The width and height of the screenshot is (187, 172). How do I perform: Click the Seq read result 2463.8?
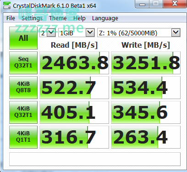74,63
